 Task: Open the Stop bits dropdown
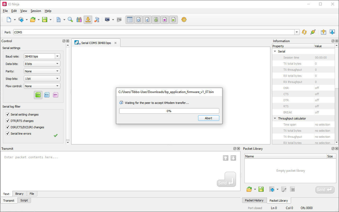[x=42, y=79]
